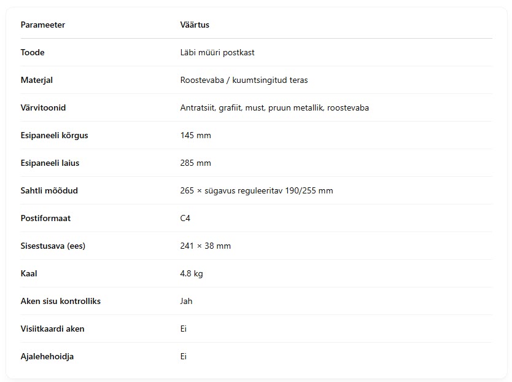Click the Väärtus column header
This screenshot has width=512, height=382.
195,25
